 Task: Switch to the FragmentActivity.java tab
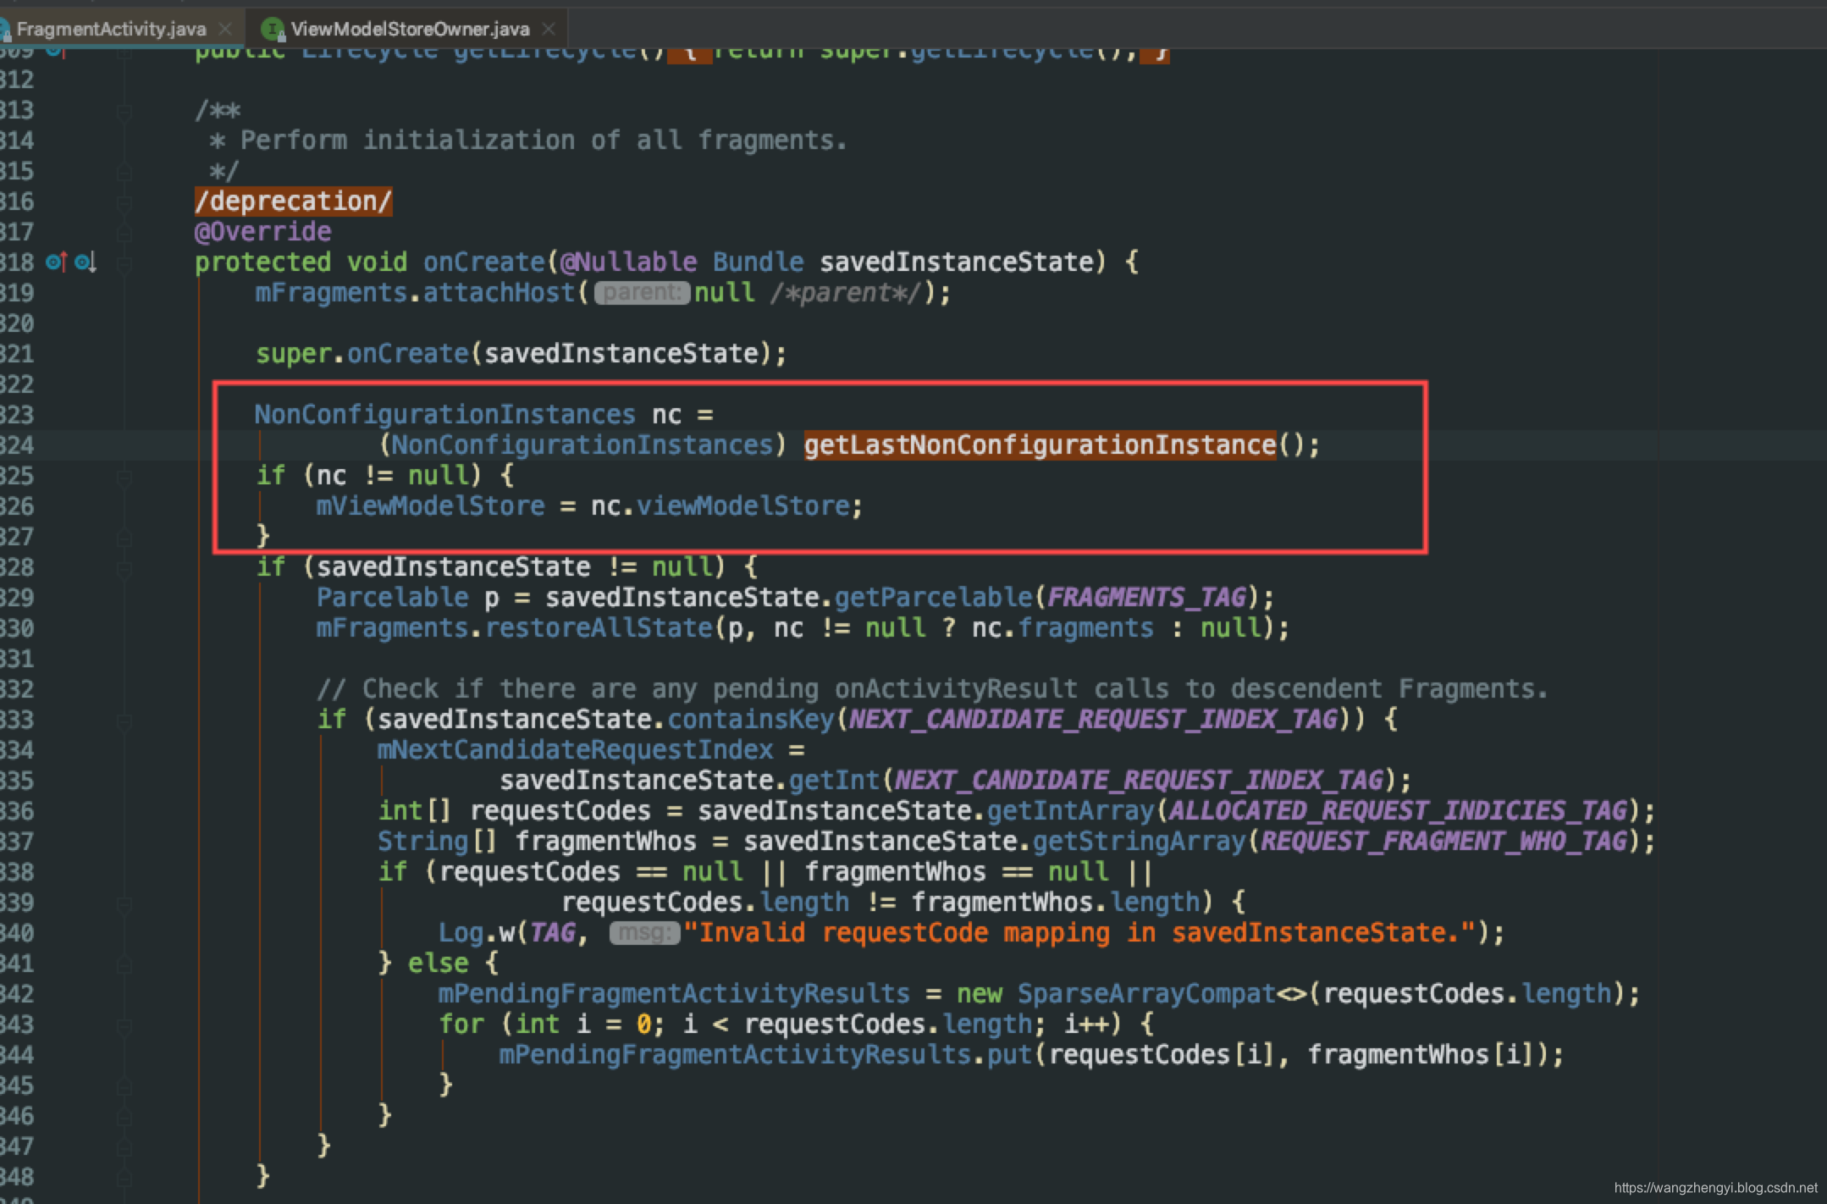tap(111, 29)
